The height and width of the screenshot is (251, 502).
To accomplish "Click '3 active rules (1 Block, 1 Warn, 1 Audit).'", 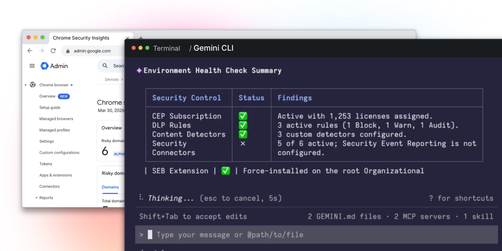I will [x=368, y=125].
